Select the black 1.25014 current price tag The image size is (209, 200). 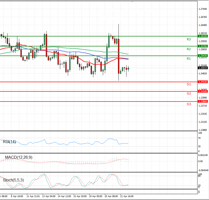click(203, 68)
